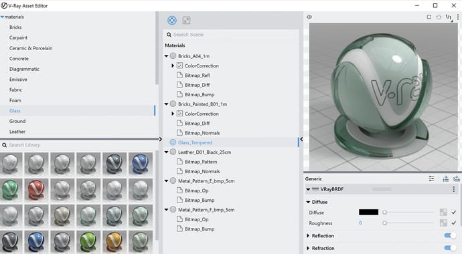The image size is (462, 254).
Task: Select the Fabric library category
Action: [15, 90]
